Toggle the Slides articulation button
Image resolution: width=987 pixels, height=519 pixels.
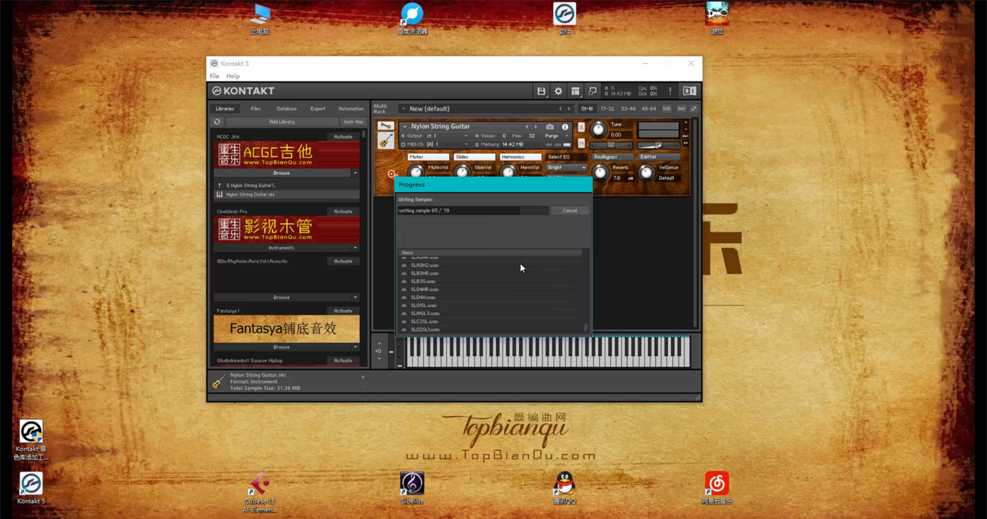point(474,157)
